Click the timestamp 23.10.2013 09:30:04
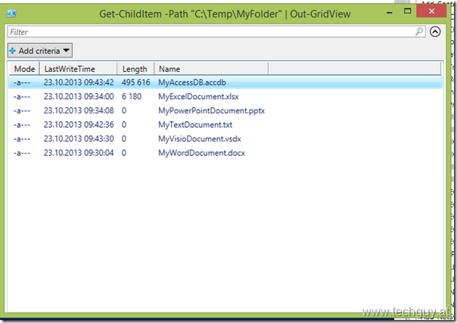 click(79, 153)
